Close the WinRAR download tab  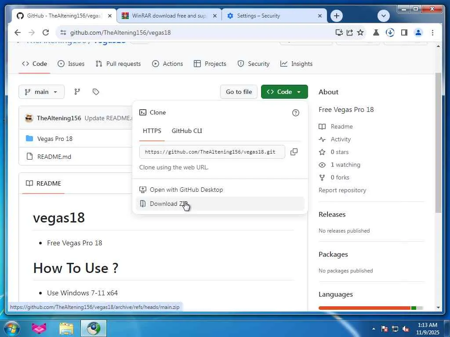pos(214,16)
